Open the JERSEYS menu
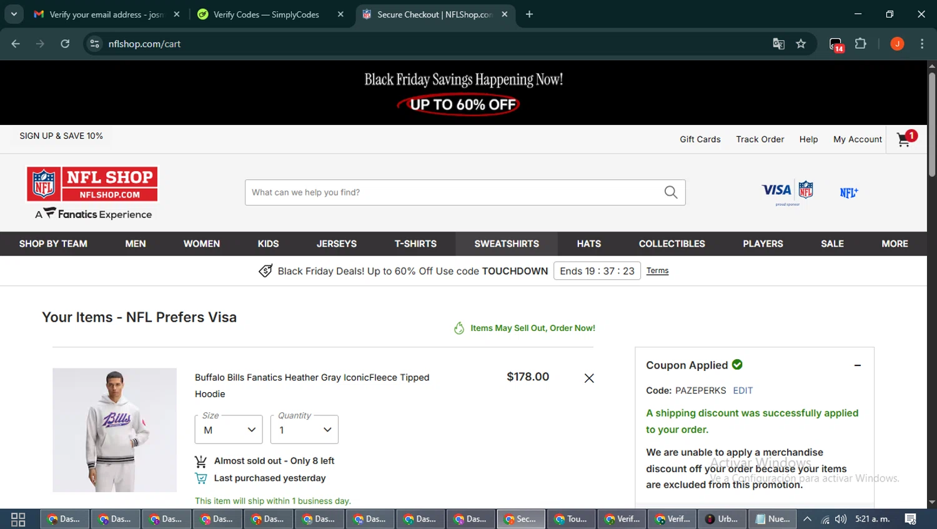 pyautogui.click(x=337, y=244)
